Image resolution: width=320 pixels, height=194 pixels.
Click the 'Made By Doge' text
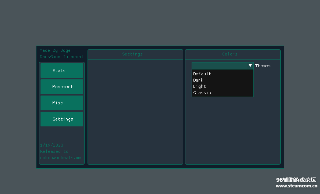click(55, 50)
